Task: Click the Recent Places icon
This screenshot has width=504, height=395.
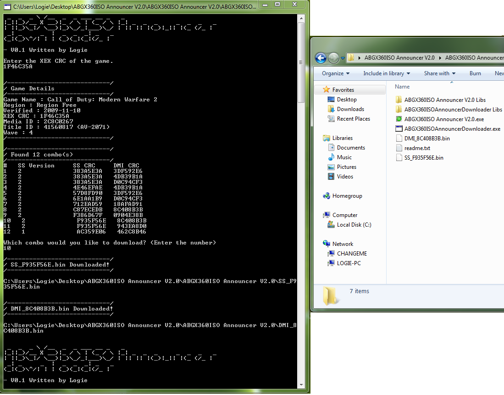Action: click(x=331, y=119)
